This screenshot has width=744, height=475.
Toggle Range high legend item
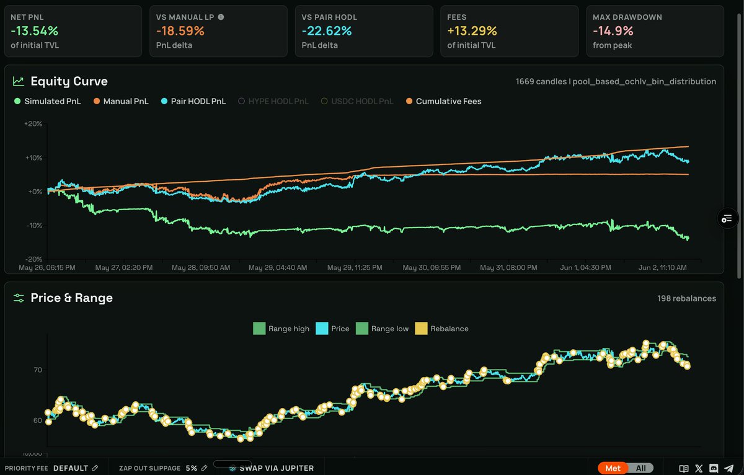pos(281,329)
